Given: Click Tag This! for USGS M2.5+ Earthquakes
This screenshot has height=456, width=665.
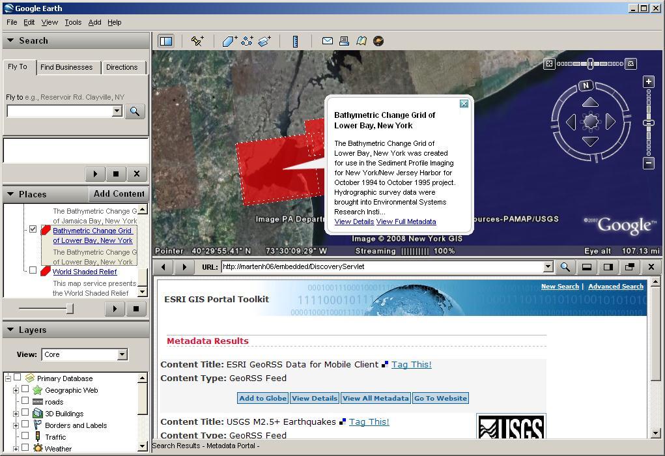Looking at the screenshot, I should coord(369,421).
